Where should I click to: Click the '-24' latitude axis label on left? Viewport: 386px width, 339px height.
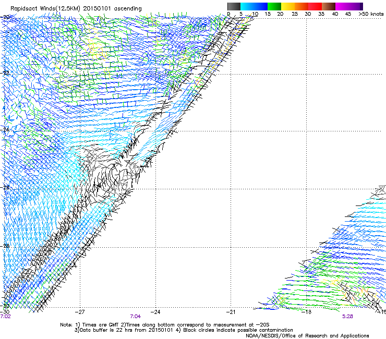5,129
